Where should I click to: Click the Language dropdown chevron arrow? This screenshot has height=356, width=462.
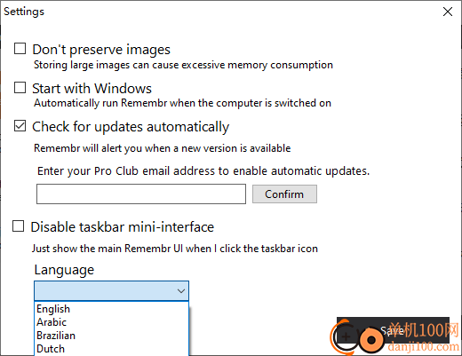(181, 291)
